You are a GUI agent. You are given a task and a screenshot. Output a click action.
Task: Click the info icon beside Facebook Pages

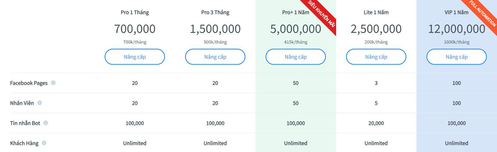[53, 83]
